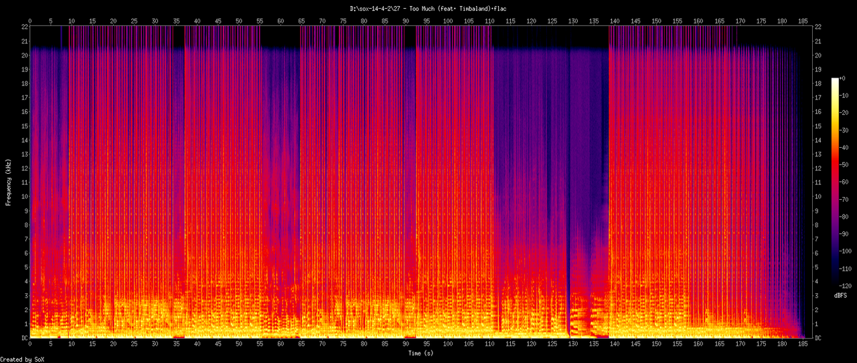Click "130" on the bottom time axis

pyautogui.click(x=573, y=345)
